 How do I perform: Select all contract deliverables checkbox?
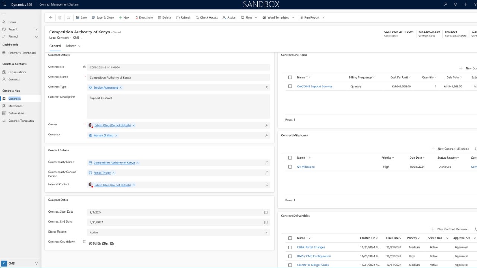tap(290, 238)
